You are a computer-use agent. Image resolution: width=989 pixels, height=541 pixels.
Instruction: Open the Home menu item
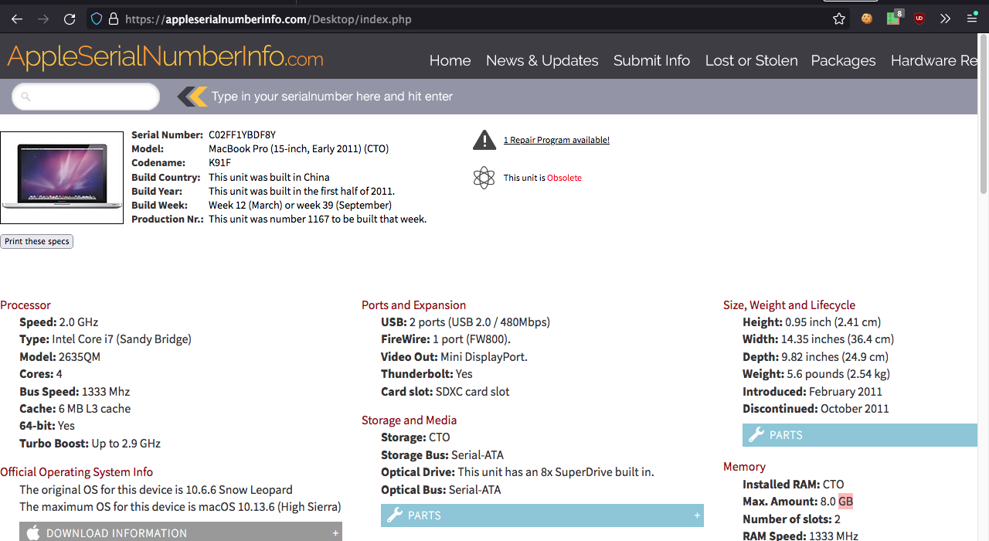[x=450, y=60]
